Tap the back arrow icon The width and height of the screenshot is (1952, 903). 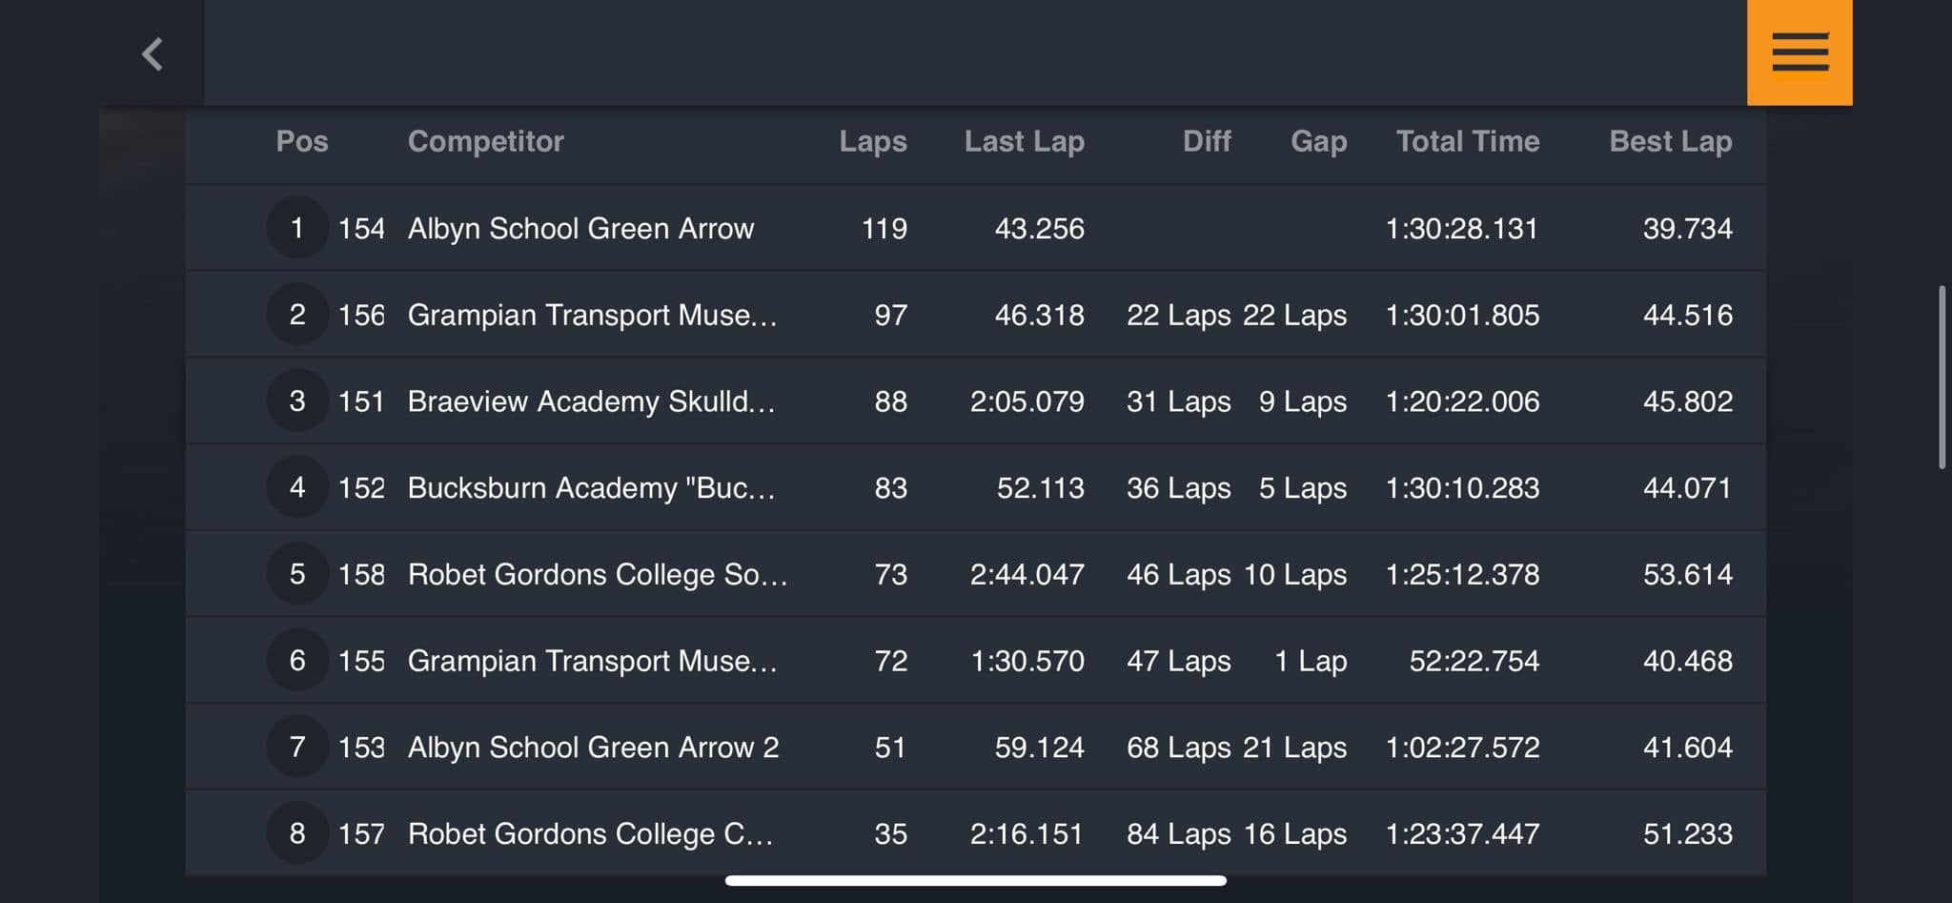pyautogui.click(x=152, y=53)
